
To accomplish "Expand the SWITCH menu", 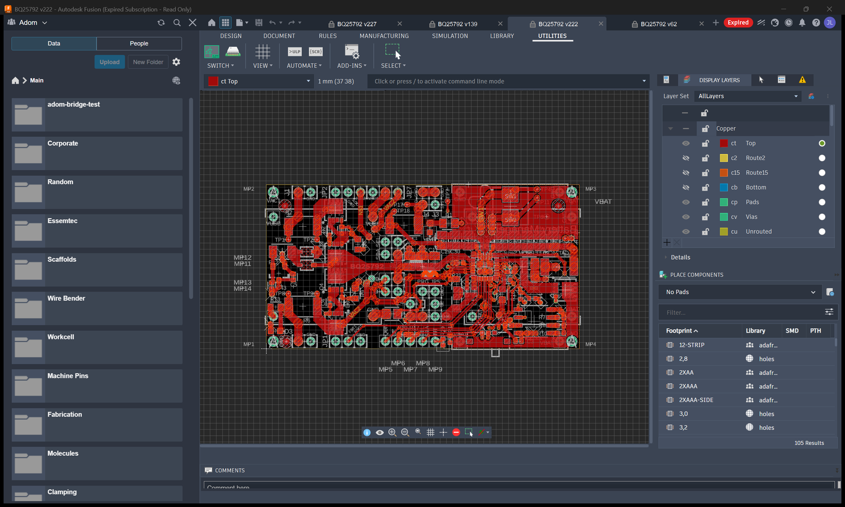I will coord(220,66).
